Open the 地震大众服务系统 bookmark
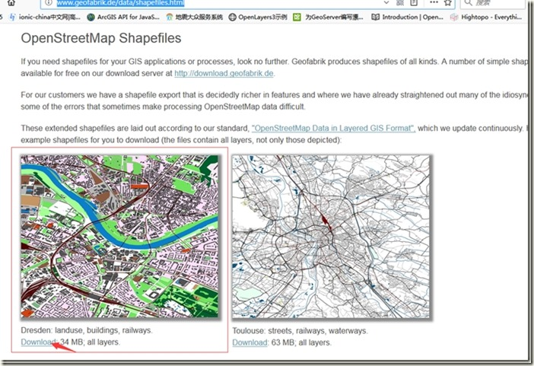The image size is (534, 366). (x=195, y=17)
